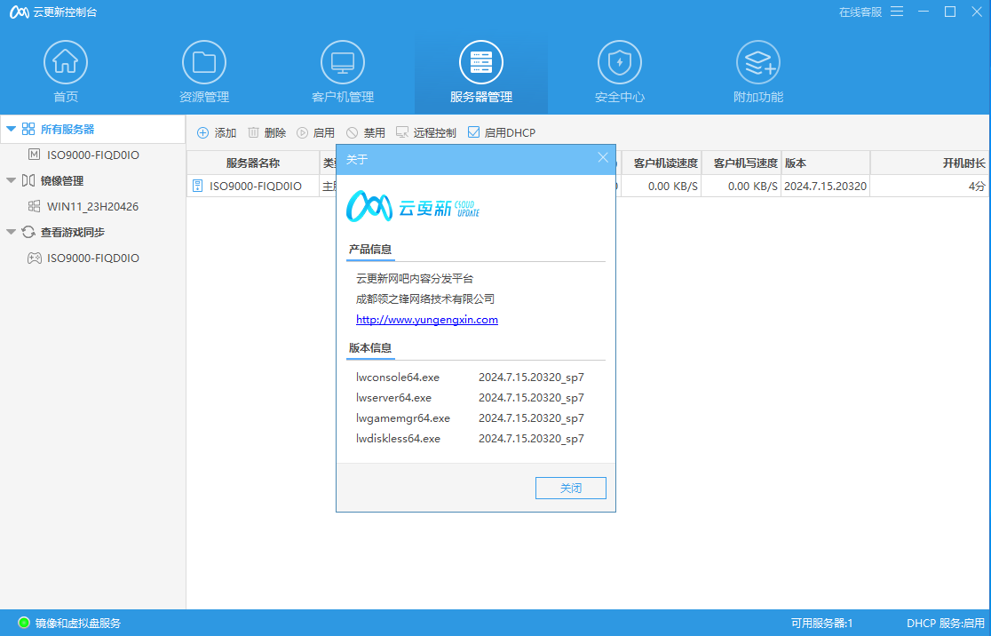Open the 首页 home page

(66, 72)
